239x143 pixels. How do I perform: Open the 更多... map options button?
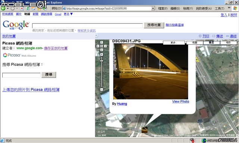pos(174,43)
